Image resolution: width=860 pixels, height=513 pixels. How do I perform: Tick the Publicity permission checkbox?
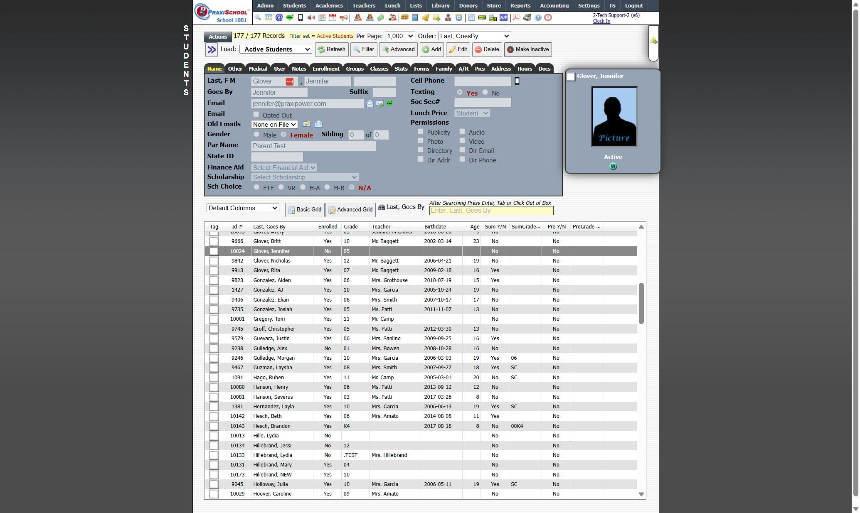420,132
